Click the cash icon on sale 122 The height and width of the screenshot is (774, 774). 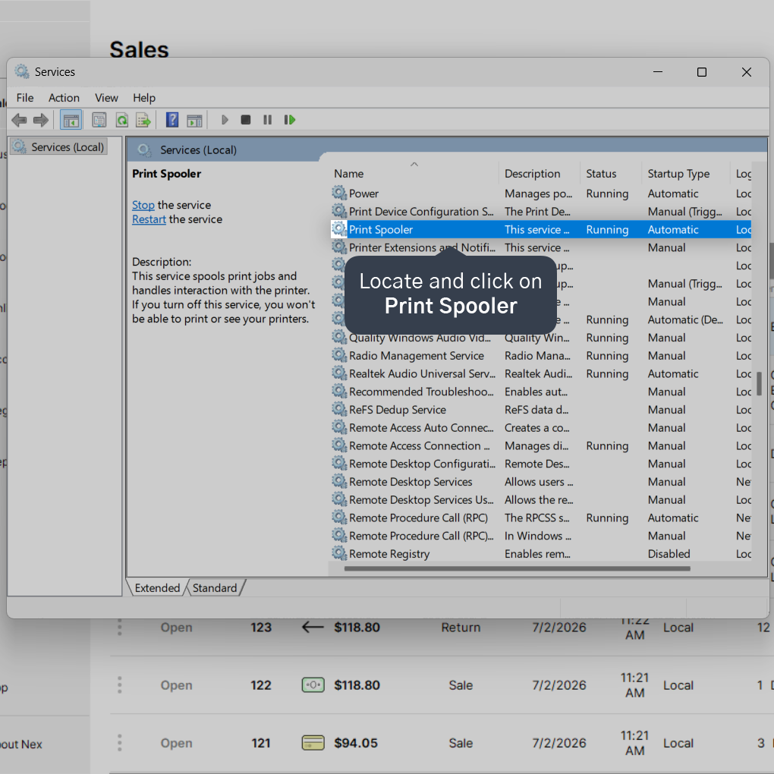313,684
